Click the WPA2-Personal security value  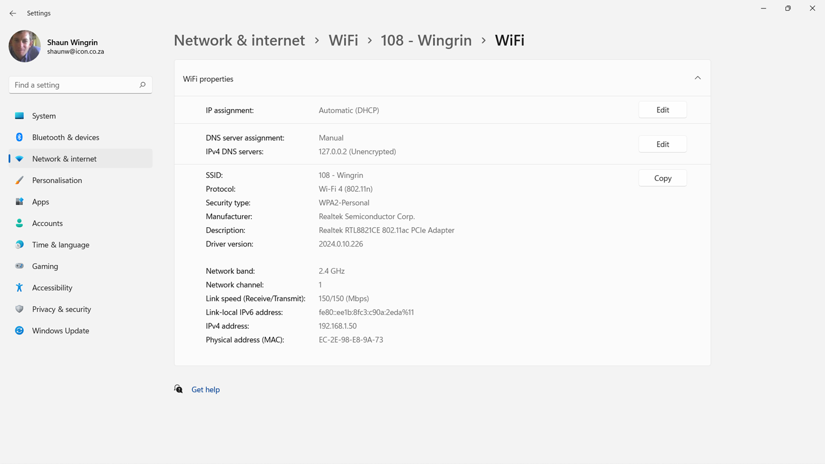point(344,202)
